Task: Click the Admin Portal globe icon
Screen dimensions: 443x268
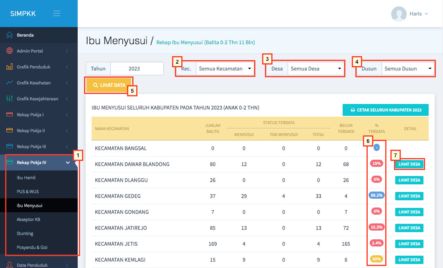Action: coord(10,51)
